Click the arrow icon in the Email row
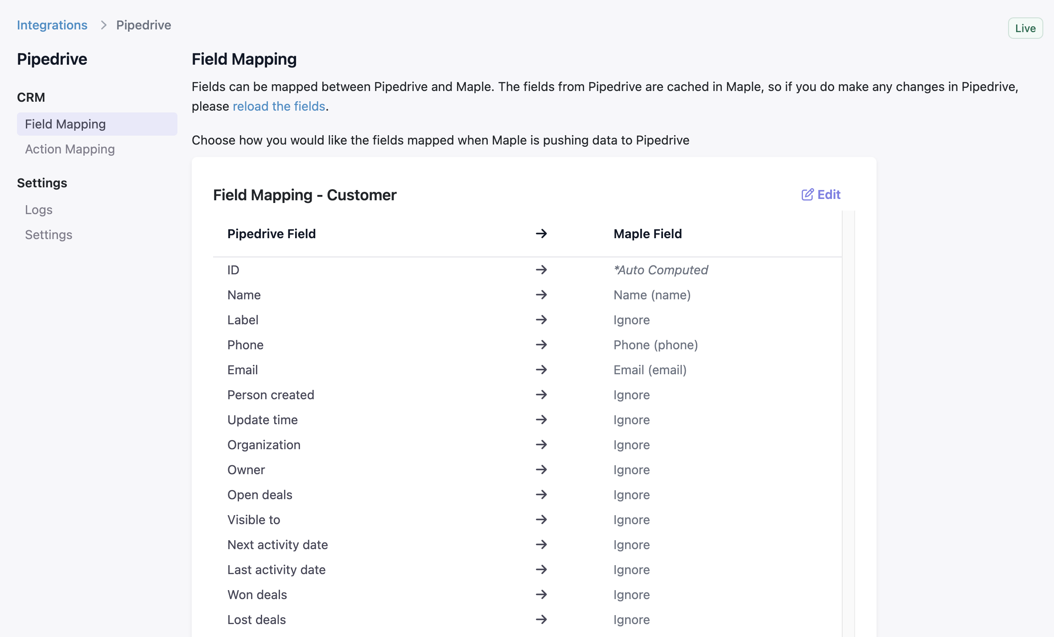 point(541,370)
